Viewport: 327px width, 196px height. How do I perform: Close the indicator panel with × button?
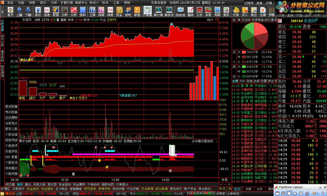217,141
